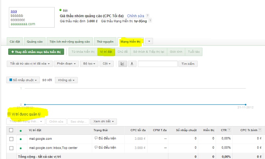This screenshot has height=159, width=265.
Task: Open Tất cả trừ các vị trí đã xóa dropdown
Action: click(x=30, y=64)
